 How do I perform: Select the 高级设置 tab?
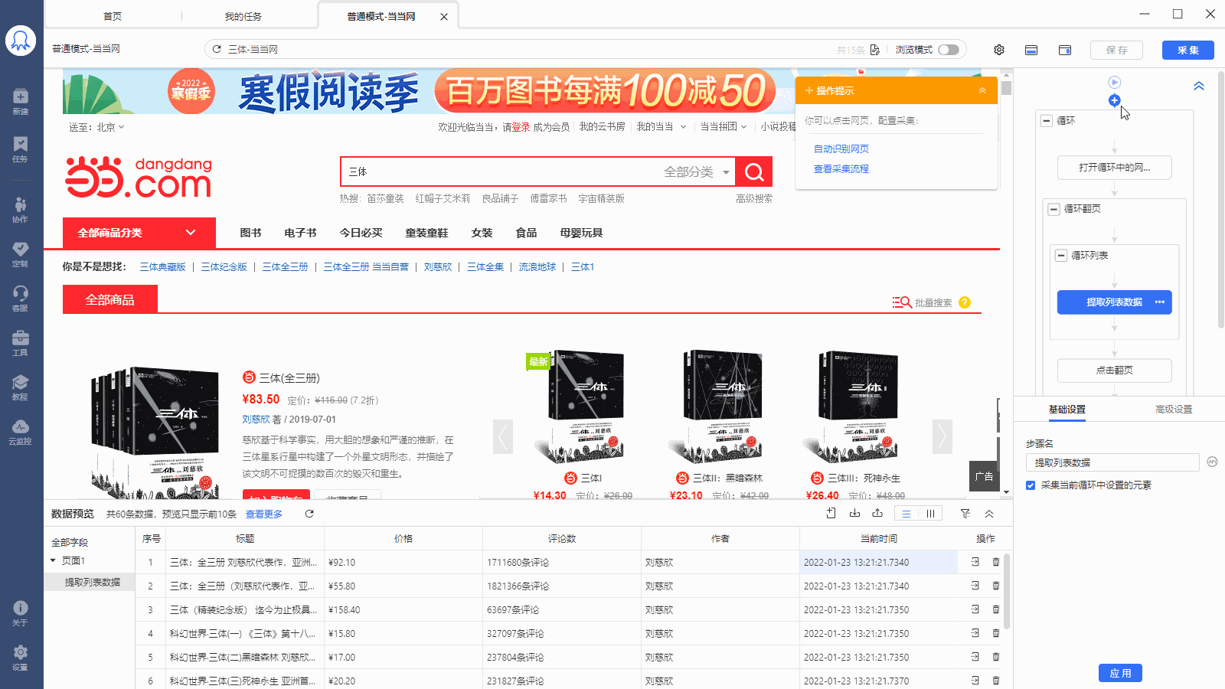click(1174, 410)
